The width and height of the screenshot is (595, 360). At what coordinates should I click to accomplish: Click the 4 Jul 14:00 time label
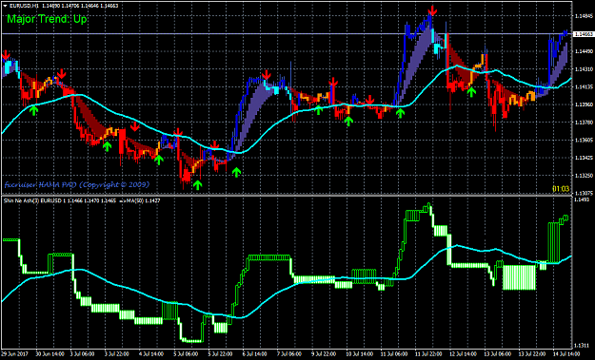pyautogui.click(x=151, y=354)
